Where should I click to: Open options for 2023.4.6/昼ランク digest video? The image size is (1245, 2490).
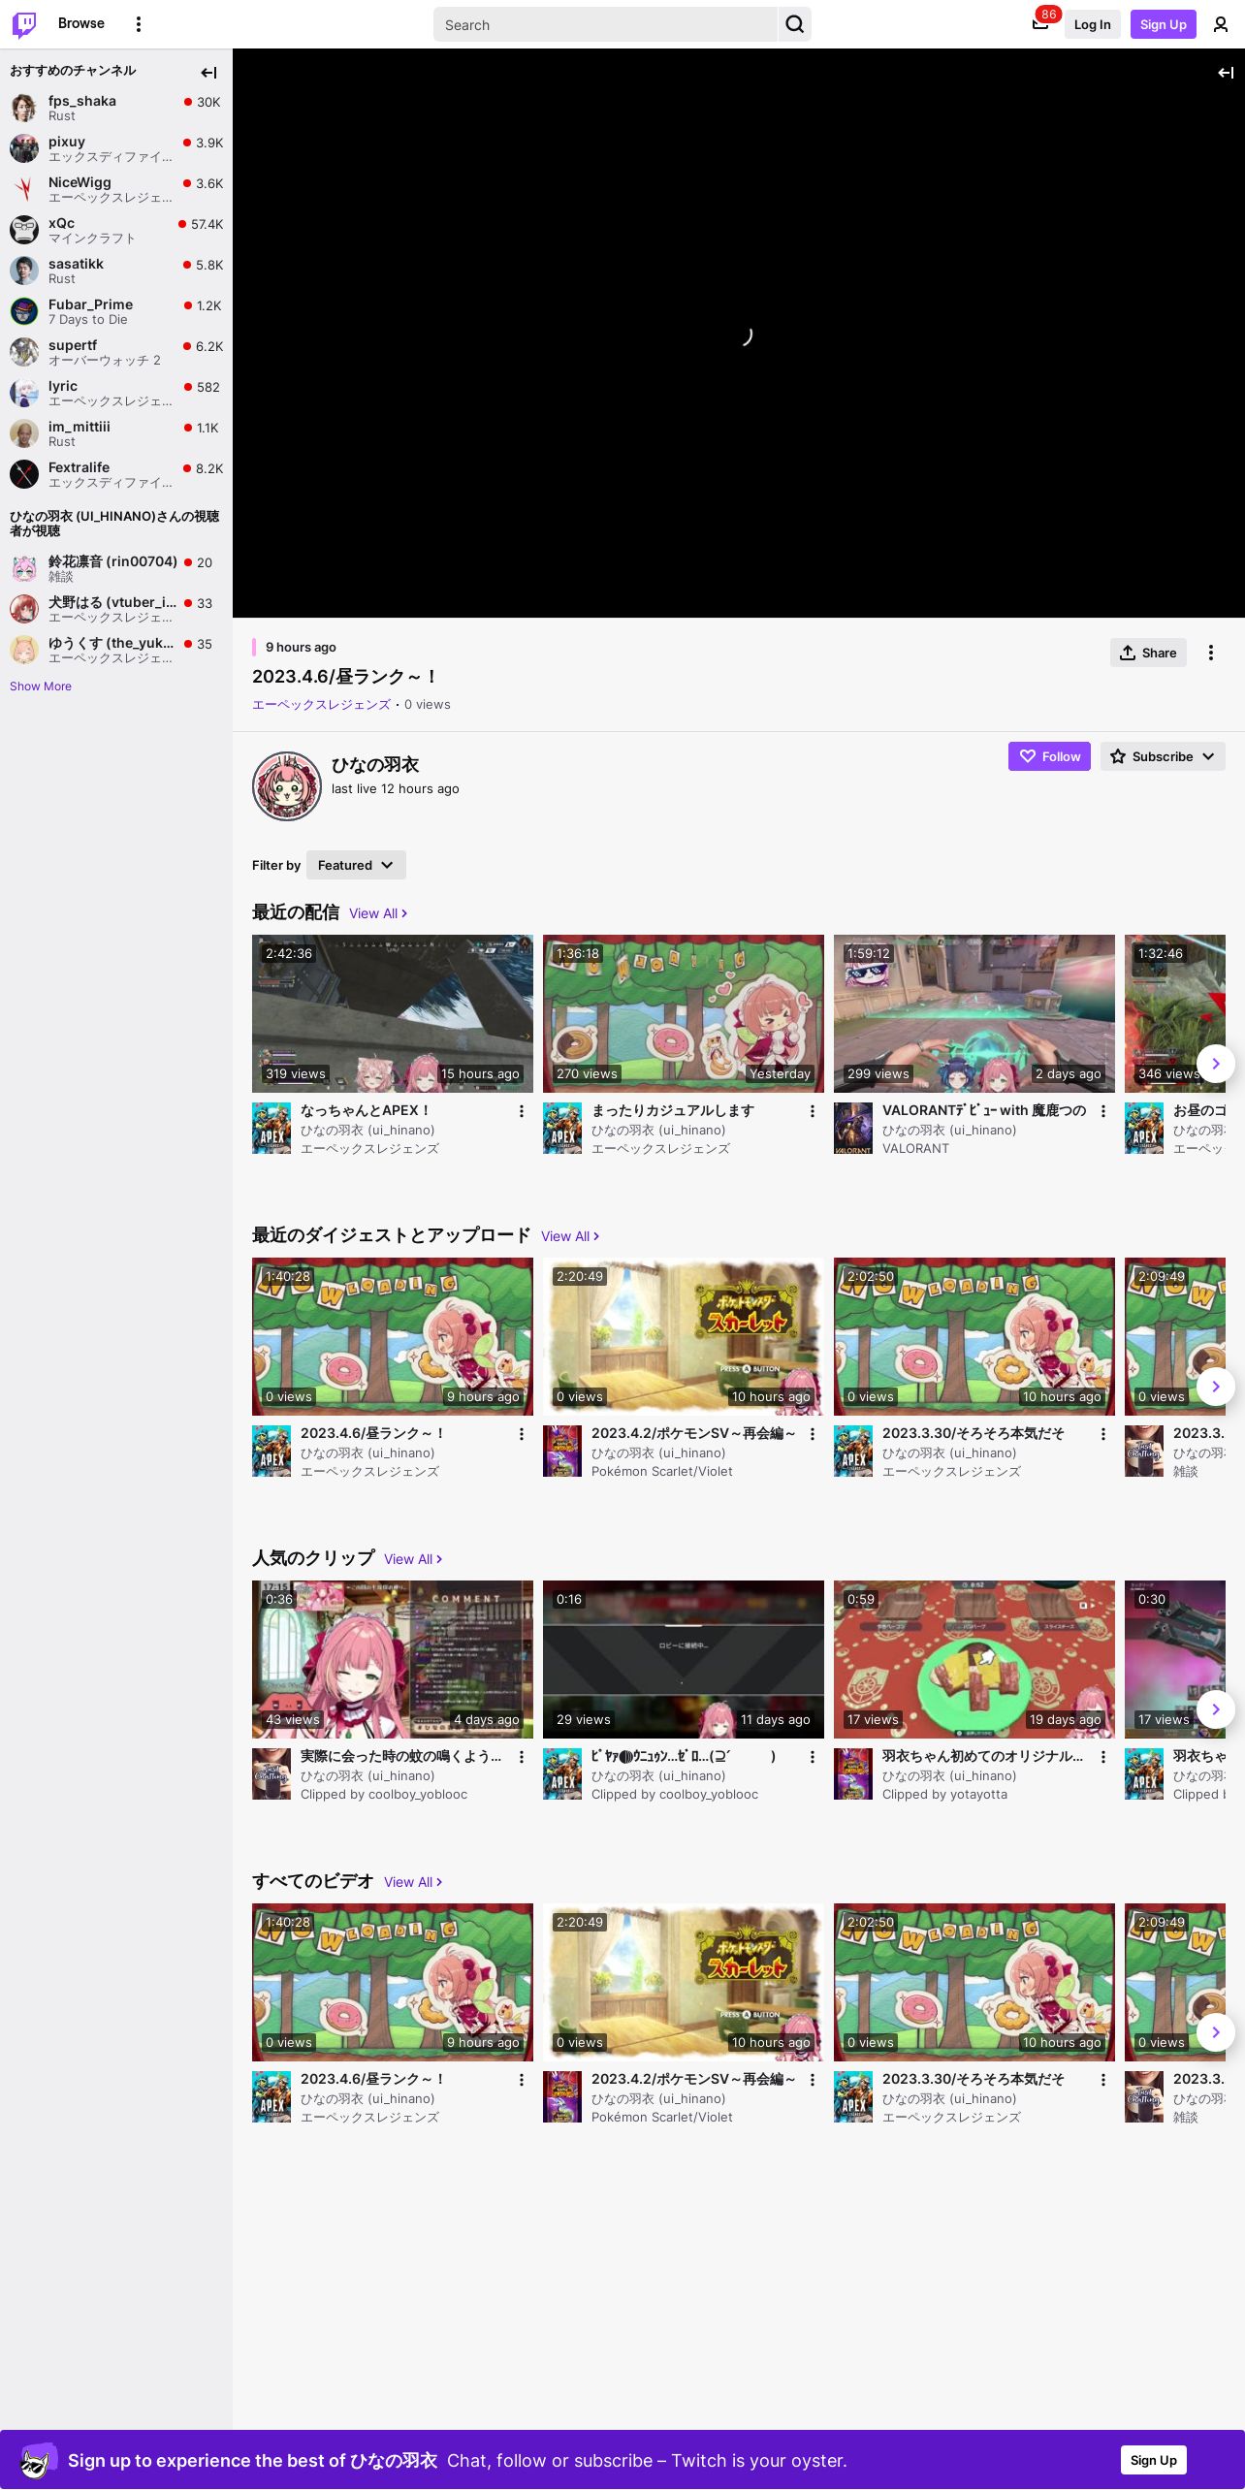coord(521,1434)
